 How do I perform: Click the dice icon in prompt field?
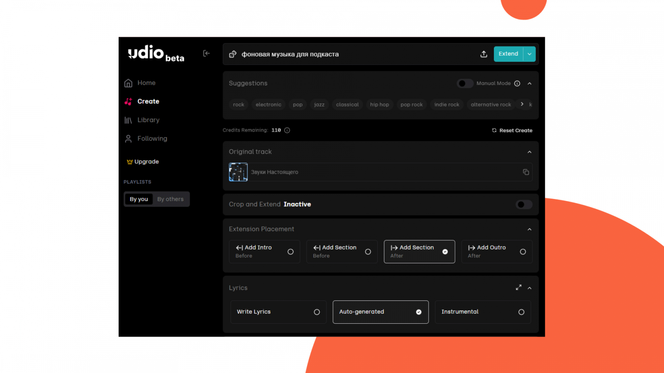tap(233, 54)
